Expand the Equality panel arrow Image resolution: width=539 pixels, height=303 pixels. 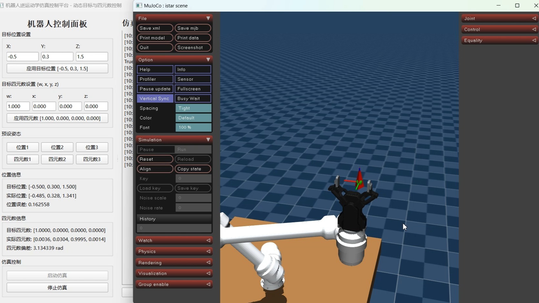tap(534, 40)
